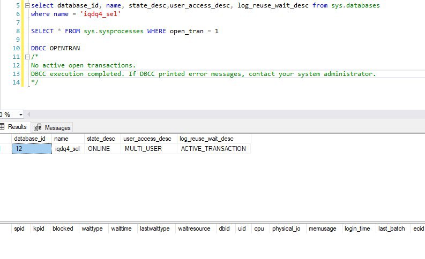
Task: Click sys.databases in the query
Action: click(355, 5)
